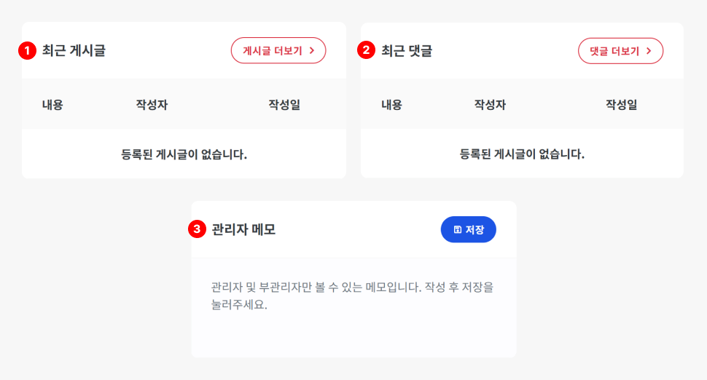
Task: Click the 관리자 메모 panel title
Action: click(x=243, y=229)
